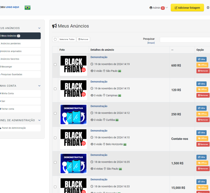
Task: Click Offline button for Contate-nos listing
Action: tap(202, 138)
